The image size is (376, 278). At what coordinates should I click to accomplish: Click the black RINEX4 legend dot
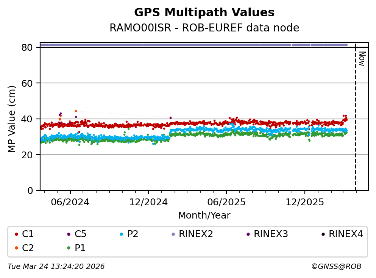coord(323,234)
